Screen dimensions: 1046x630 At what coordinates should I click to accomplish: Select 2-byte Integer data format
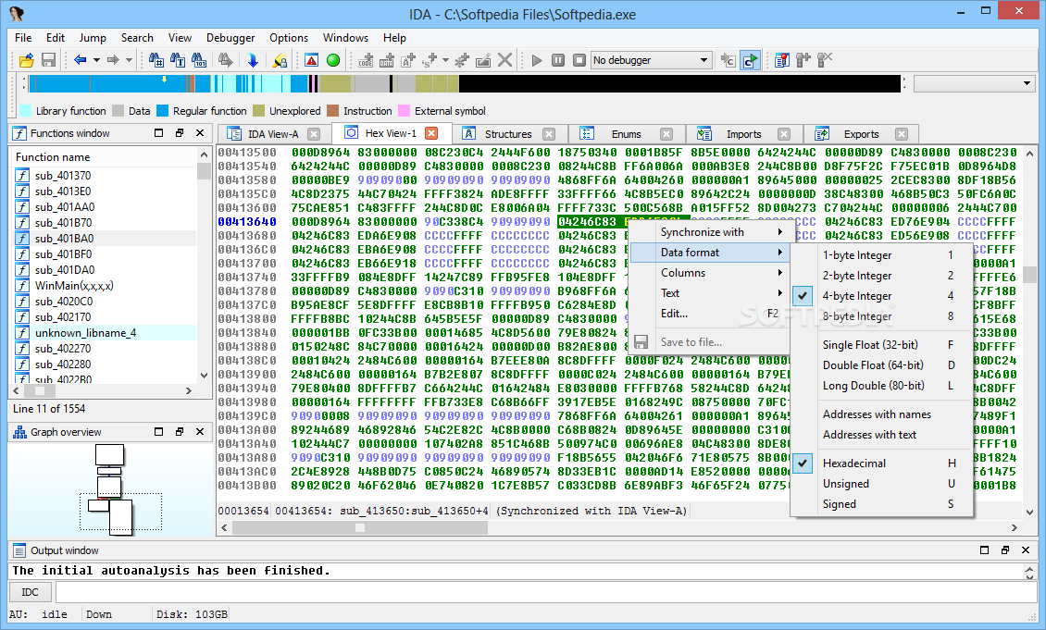coord(882,276)
